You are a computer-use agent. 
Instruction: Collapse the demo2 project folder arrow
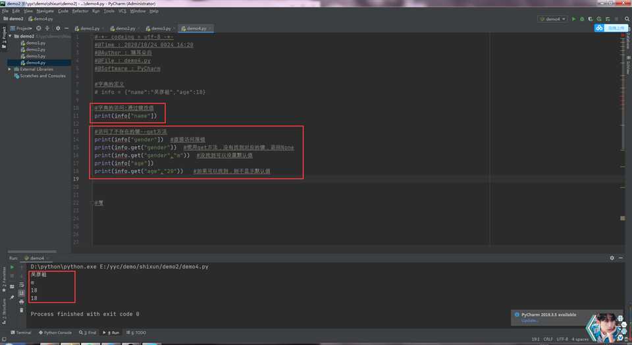pos(11,36)
